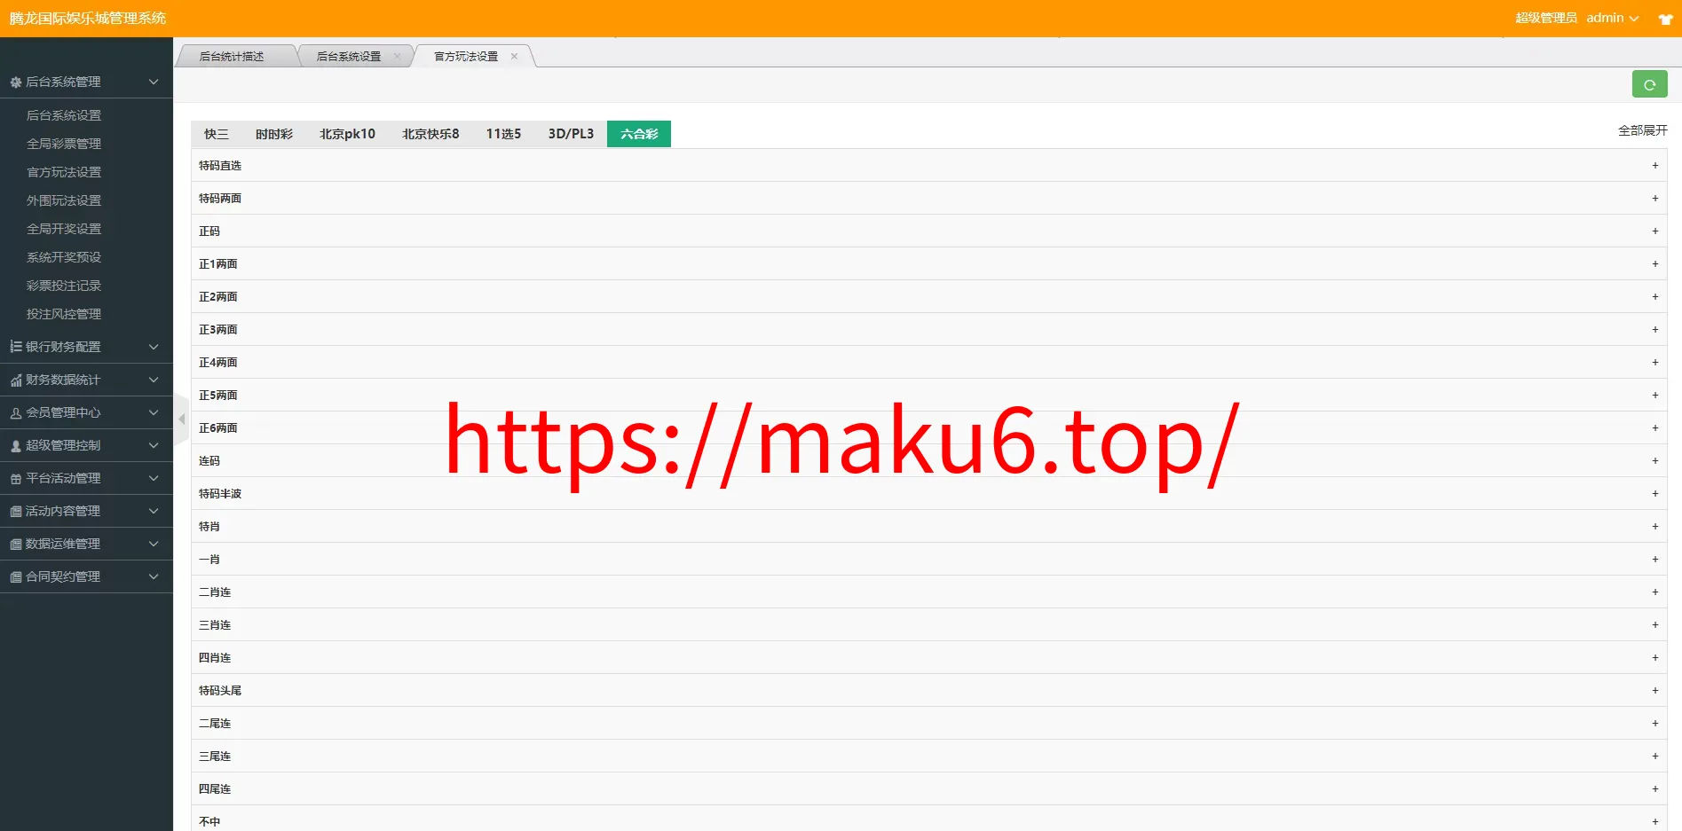Screen dimensions: 1682x831
Task: Click the 三肖连 row label
Action: (215, 624)
